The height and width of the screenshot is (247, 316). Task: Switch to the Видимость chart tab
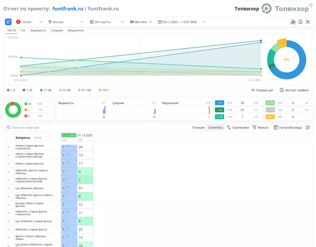(38, 31)
